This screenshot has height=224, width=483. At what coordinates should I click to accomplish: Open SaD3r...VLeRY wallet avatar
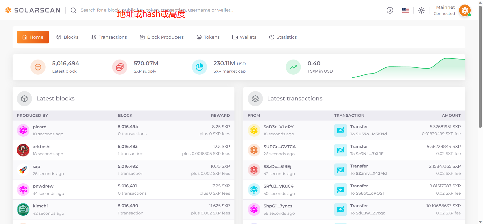(254, 130)
